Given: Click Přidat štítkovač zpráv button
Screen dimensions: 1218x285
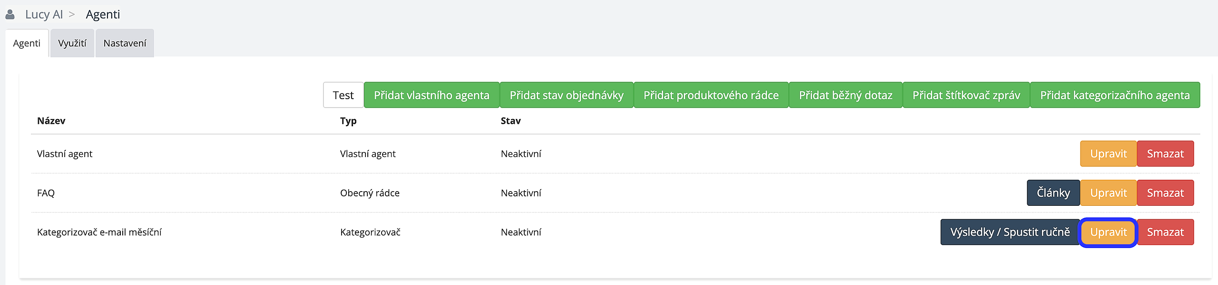Looking at the screenshot, I should (966, 95).
